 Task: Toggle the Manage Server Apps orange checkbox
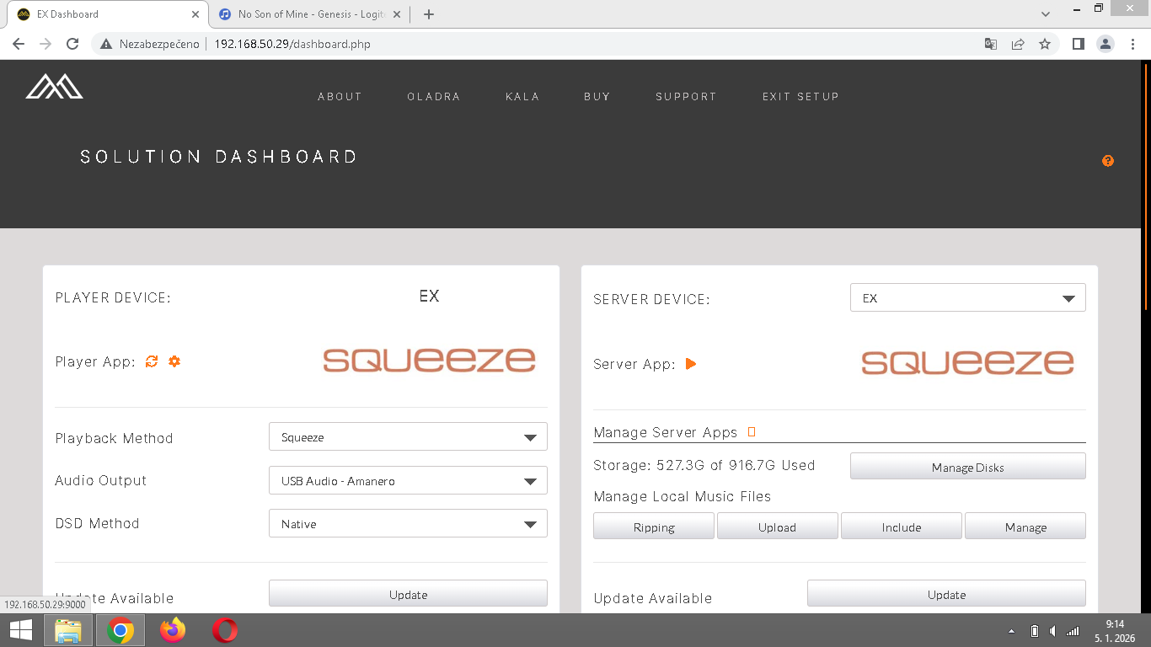[752, 432]
